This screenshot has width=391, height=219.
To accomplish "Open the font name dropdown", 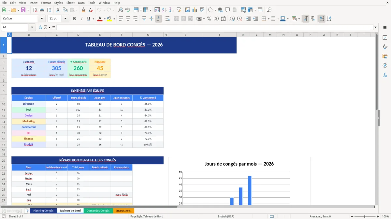I will click(x=41, y=18).
